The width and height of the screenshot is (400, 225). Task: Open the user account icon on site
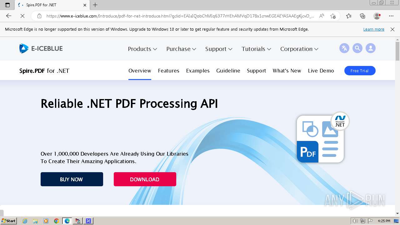tap(371, 48)
